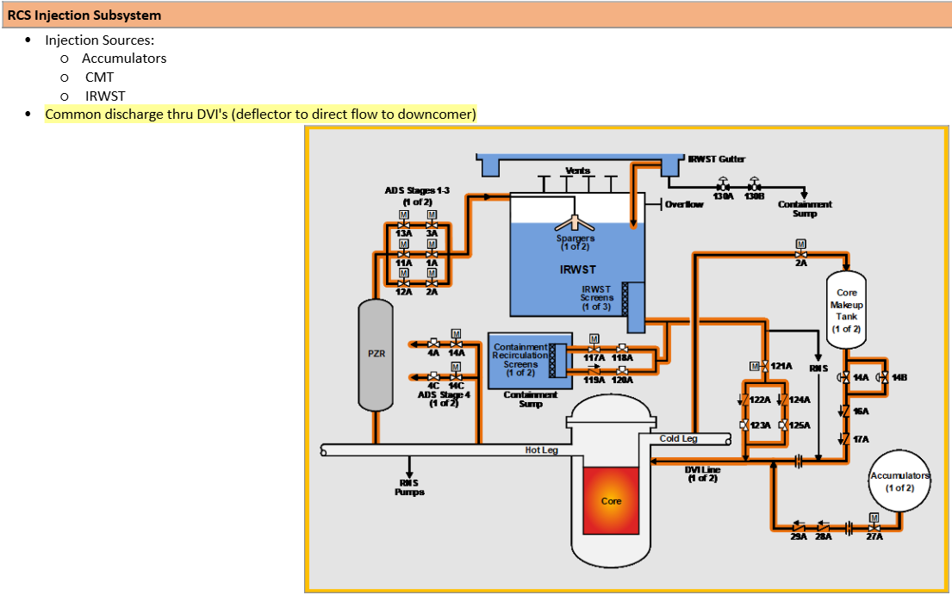Click the 119A valve label

(x=594, y=380)
